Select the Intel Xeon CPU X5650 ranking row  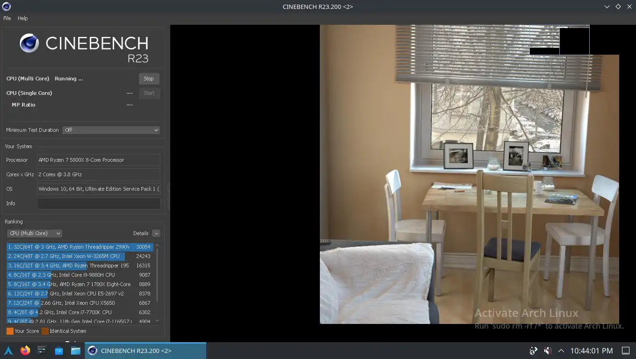pos(79,303)
